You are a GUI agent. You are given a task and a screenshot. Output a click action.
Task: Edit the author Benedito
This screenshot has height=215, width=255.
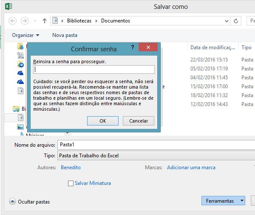[x=71, y=168]
